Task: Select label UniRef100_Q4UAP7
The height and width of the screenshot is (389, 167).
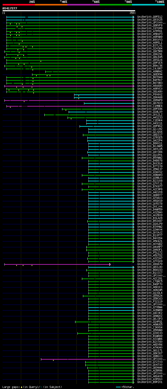Action: click(150, 247)
